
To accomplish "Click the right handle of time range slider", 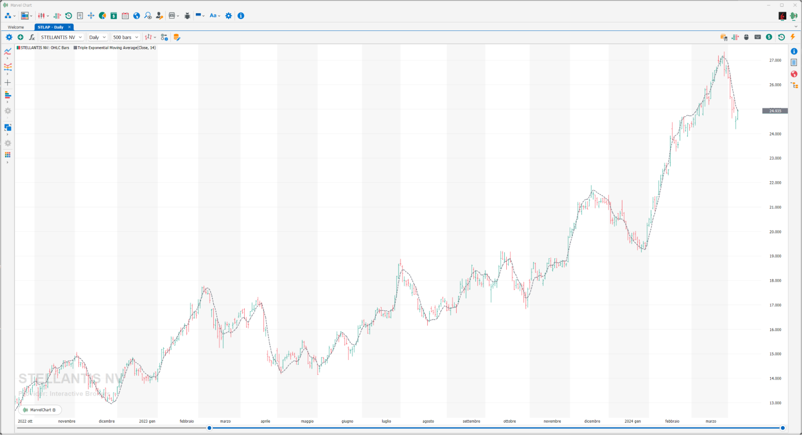I will [783, 428].
